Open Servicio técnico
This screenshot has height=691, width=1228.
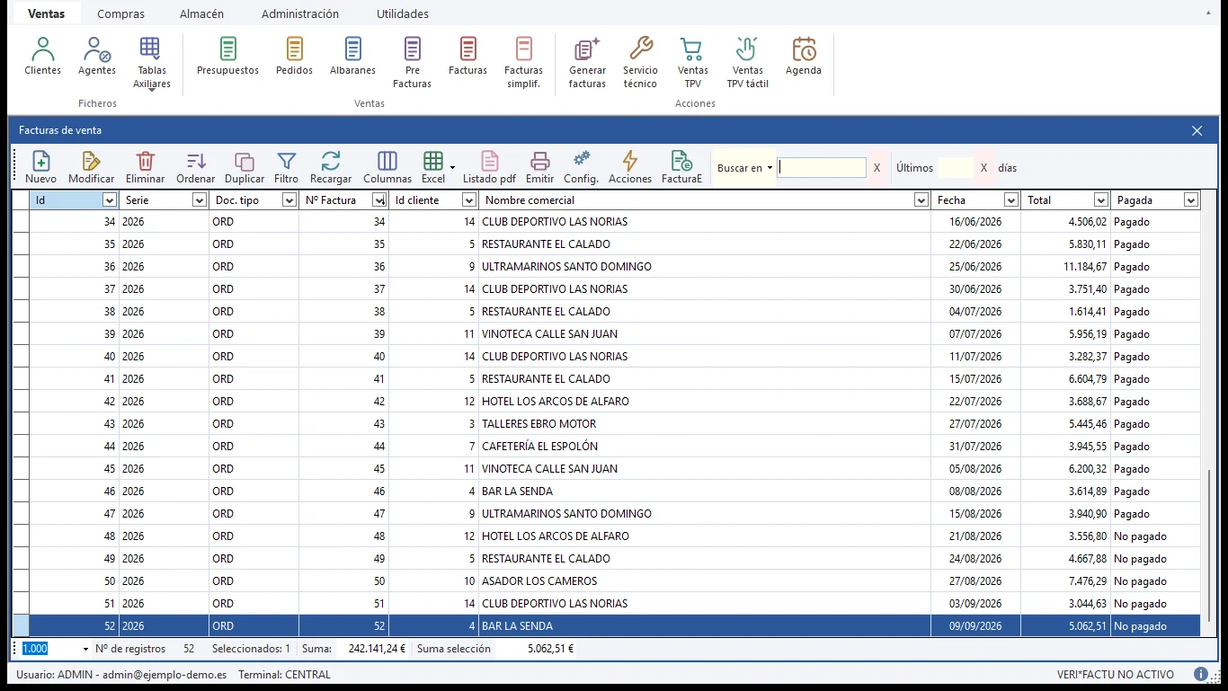[x=640, y=63]
